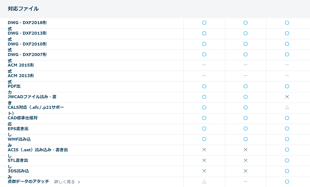Click third-column dash in ACM 2013形式 row
This screenshot has height=187, width=310.
pos(287,76)
